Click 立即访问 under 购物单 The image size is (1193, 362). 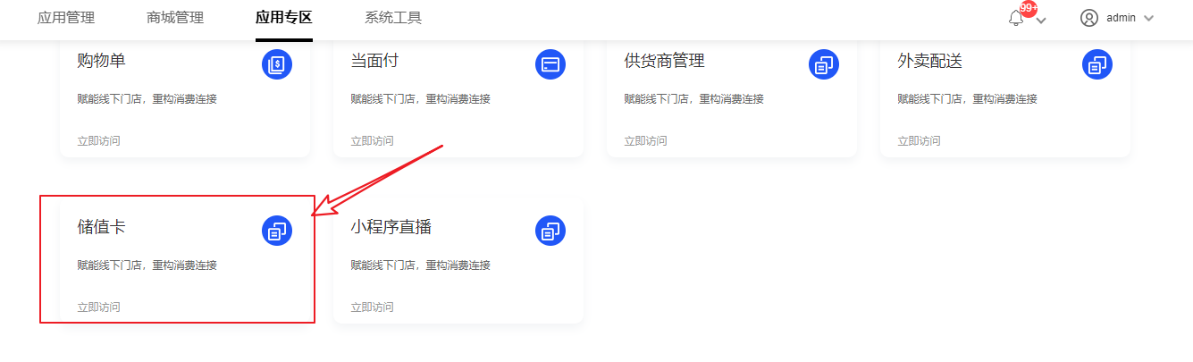tap(98, 141)
